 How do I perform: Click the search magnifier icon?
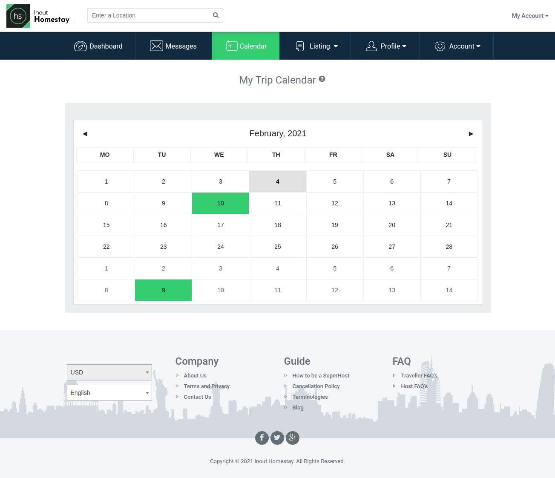click(216, 15)
